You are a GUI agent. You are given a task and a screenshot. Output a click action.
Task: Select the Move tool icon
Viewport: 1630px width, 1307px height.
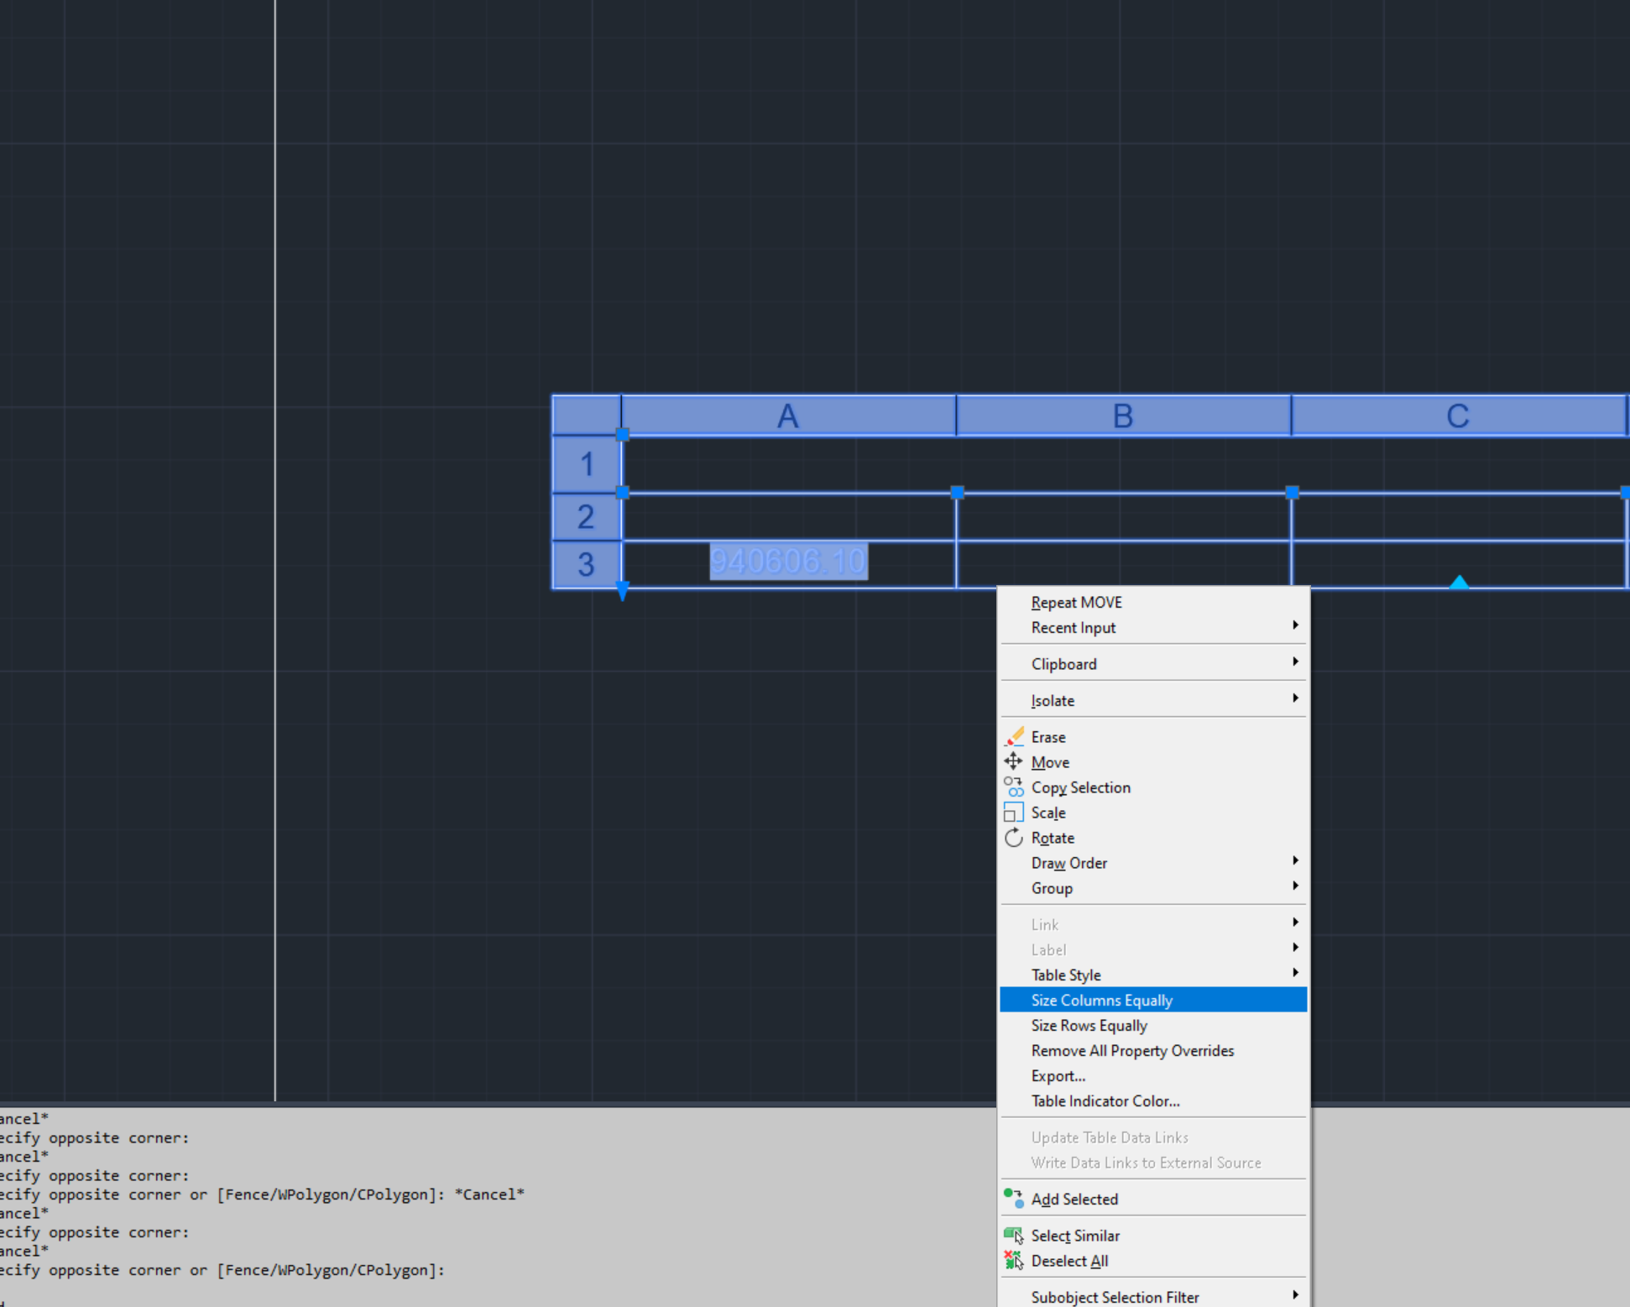click(1014, 761)
